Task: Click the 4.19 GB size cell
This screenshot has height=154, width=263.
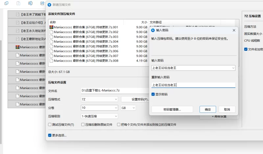Action: (x=142, y=61)
